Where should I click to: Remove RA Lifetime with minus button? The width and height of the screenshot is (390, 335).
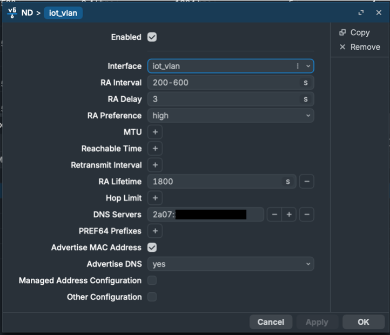coord(307,182)
